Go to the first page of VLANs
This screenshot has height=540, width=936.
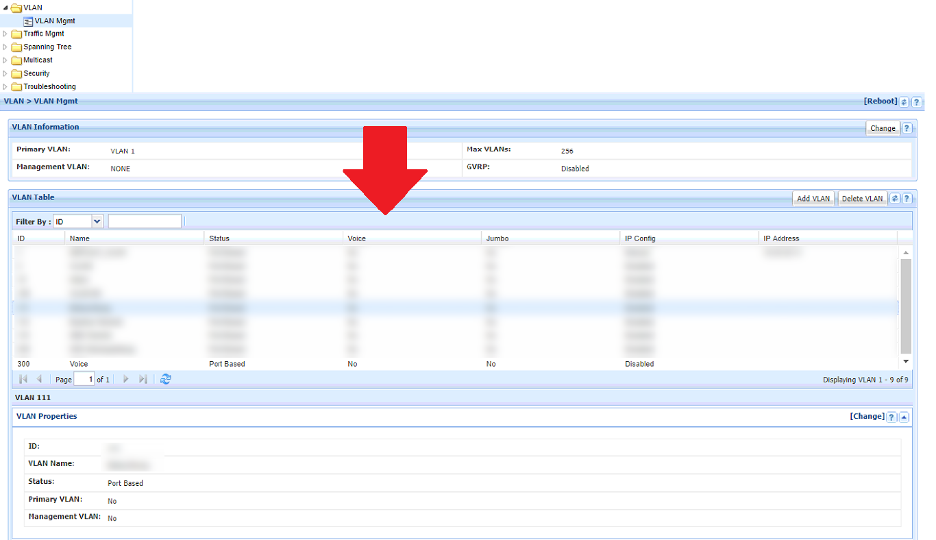[23, 379]
